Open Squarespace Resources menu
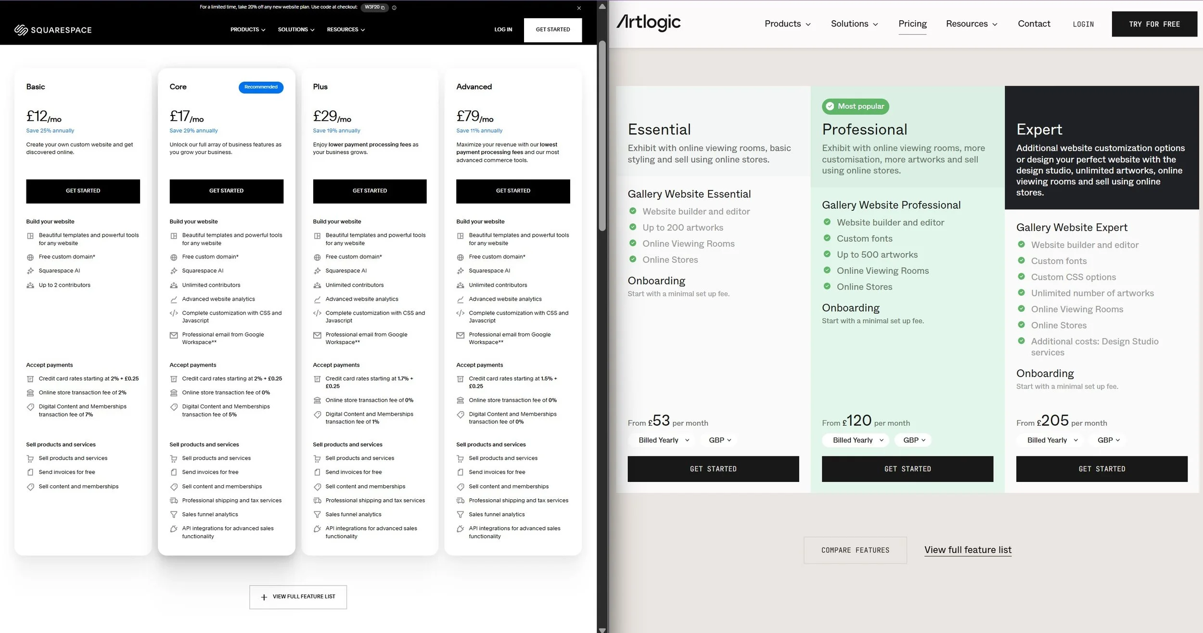Screen dimensions: 1203x633 [346, 30]
